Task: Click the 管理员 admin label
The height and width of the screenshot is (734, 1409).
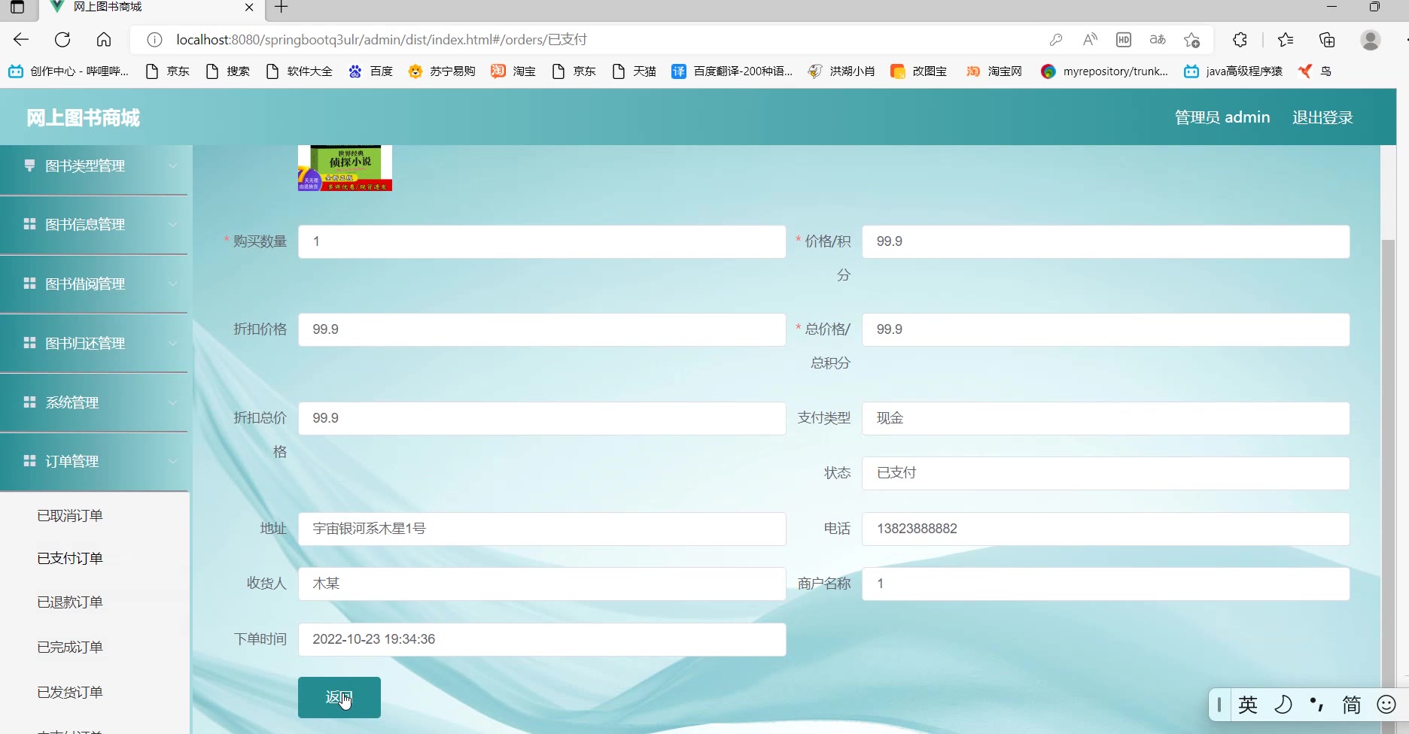Action: pos(1222,117)
